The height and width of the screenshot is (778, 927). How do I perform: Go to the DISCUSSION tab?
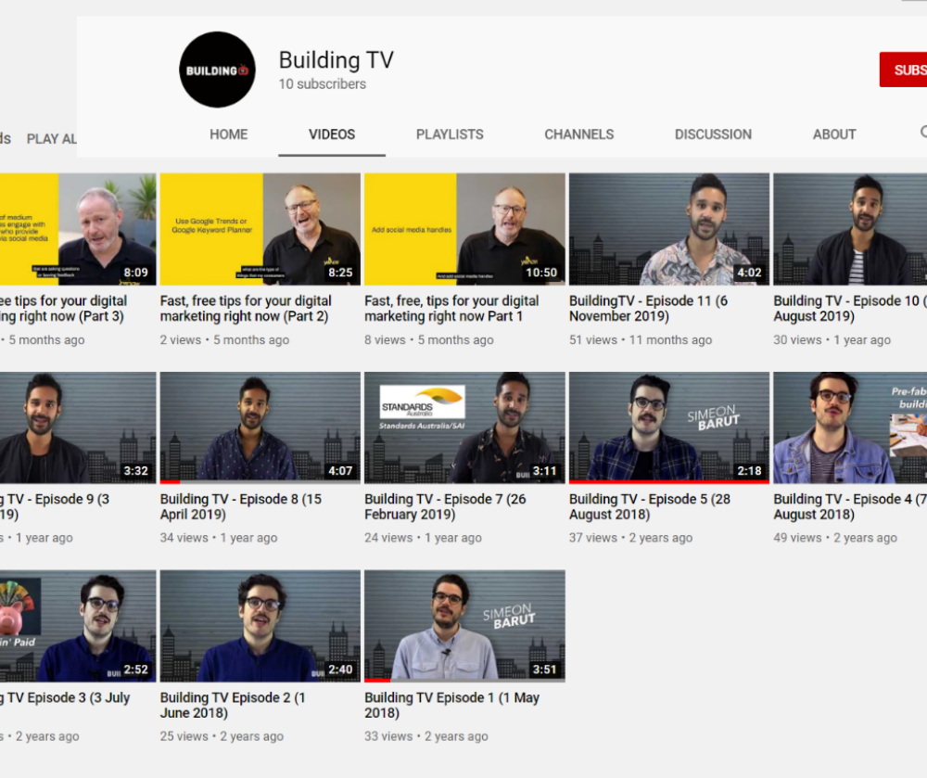tap(713, 134)
